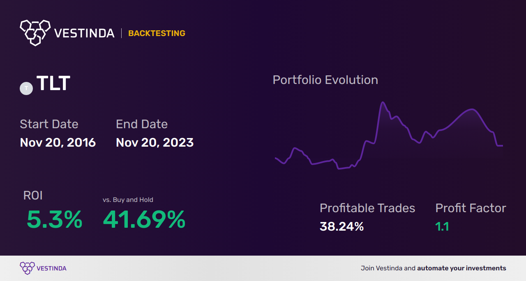This screenshot has height=281, width=526.
Task: Click the 38.24% profitable trades value
Action: pyautogui.click(x=342, y=227)
